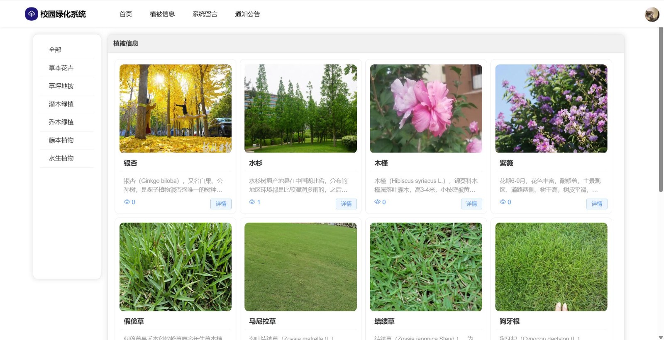Click the 马尼拉草 card title
Viewport: 664px width, 340px height.
[263, 321]
